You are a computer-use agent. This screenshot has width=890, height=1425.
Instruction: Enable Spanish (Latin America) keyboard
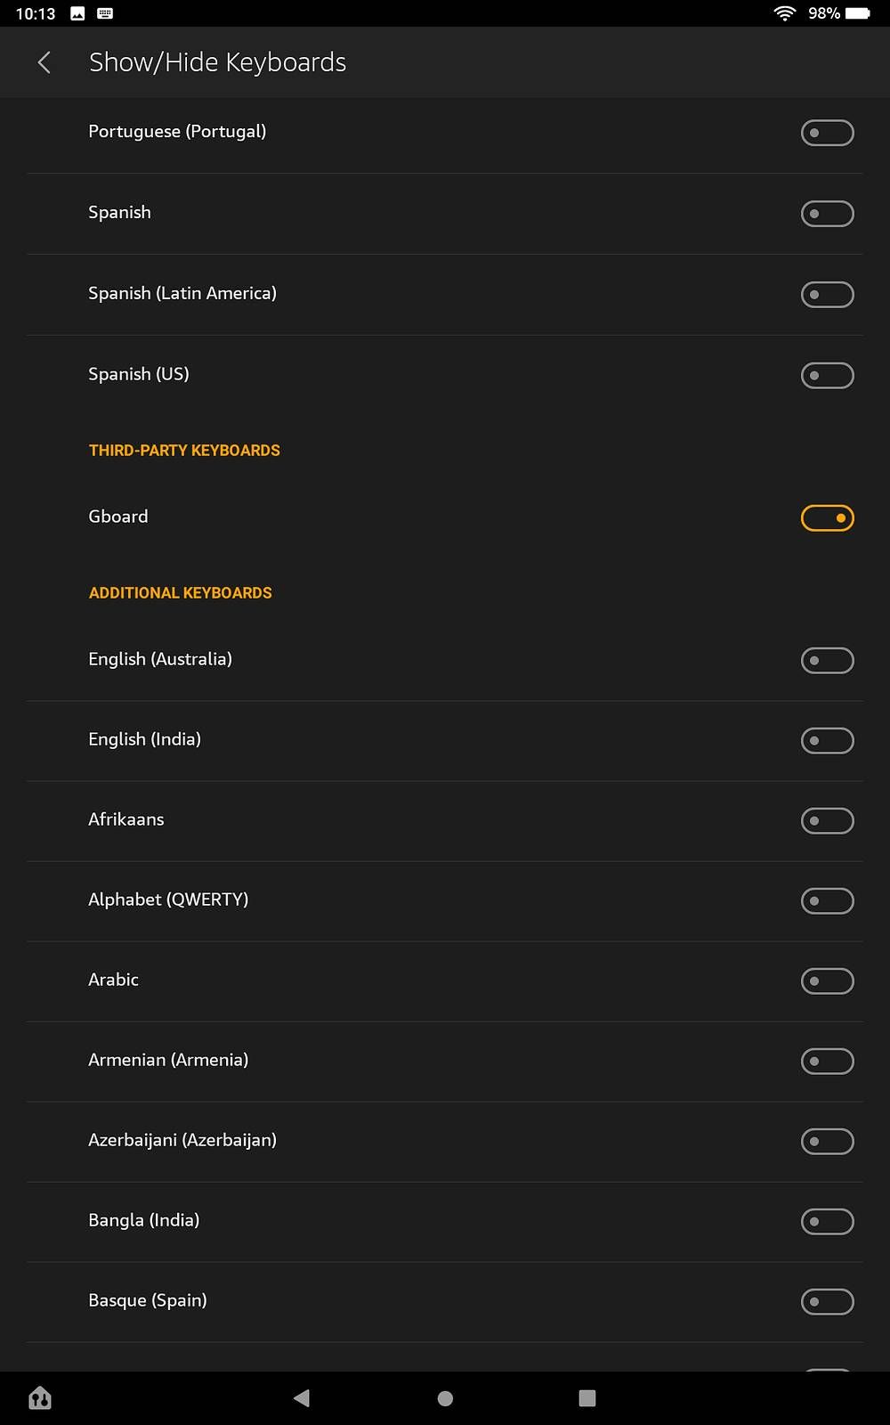click(x=827, y=294)
